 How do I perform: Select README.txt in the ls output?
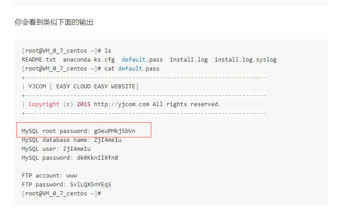tap(39, 60)
